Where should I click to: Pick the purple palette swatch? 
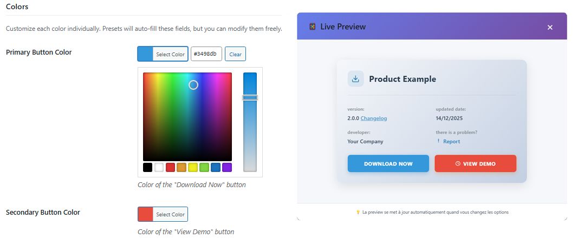click(x=227, y=168)
